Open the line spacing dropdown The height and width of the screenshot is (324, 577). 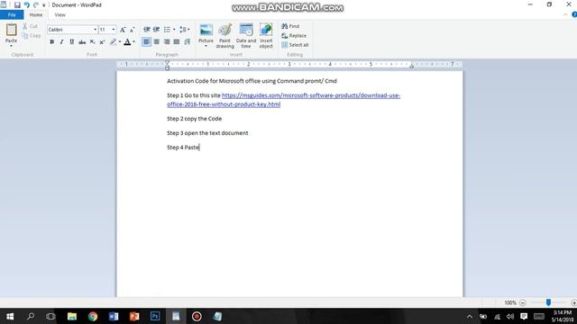pyautogui.click(x=184, y=30)
